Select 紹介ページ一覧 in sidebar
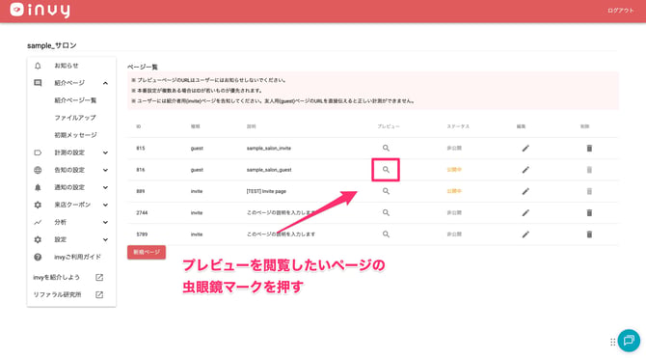The image size is (646, 358). click(x=75, y=100)
